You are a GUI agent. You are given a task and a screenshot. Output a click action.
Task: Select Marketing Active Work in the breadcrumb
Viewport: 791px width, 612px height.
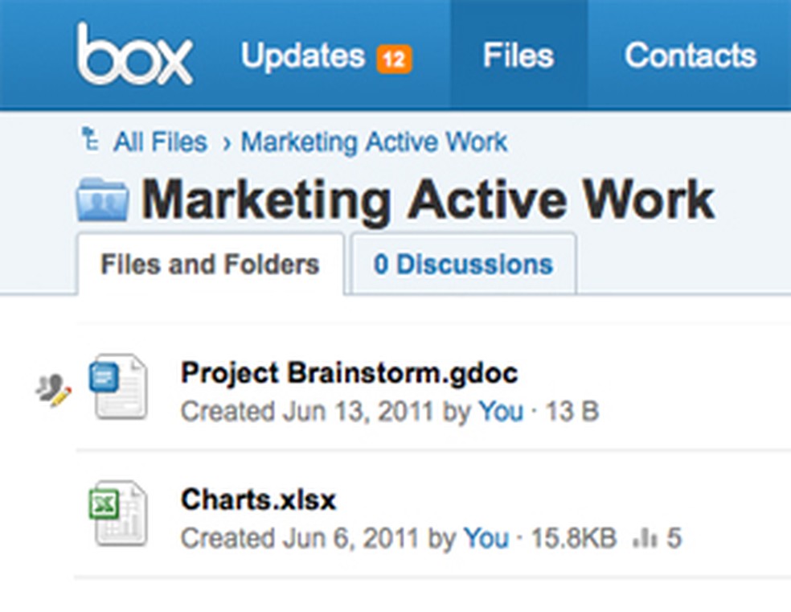(374, 142)
